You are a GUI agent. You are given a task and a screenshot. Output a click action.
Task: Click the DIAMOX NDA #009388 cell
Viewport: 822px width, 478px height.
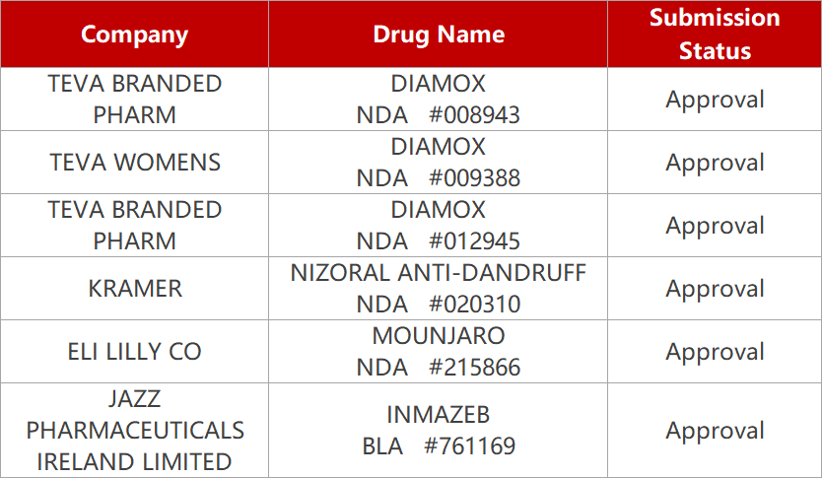tap(438, 163)
